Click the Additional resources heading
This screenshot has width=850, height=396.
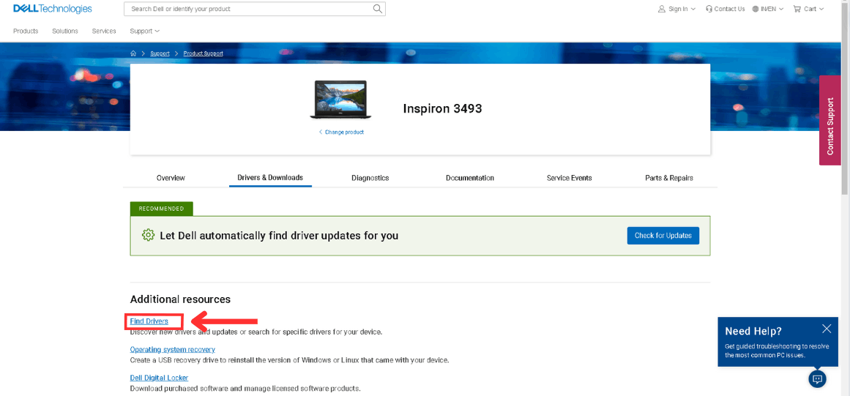coord(180,299)
